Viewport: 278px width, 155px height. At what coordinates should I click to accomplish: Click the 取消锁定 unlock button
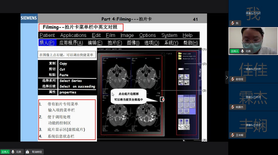(37, 152)
